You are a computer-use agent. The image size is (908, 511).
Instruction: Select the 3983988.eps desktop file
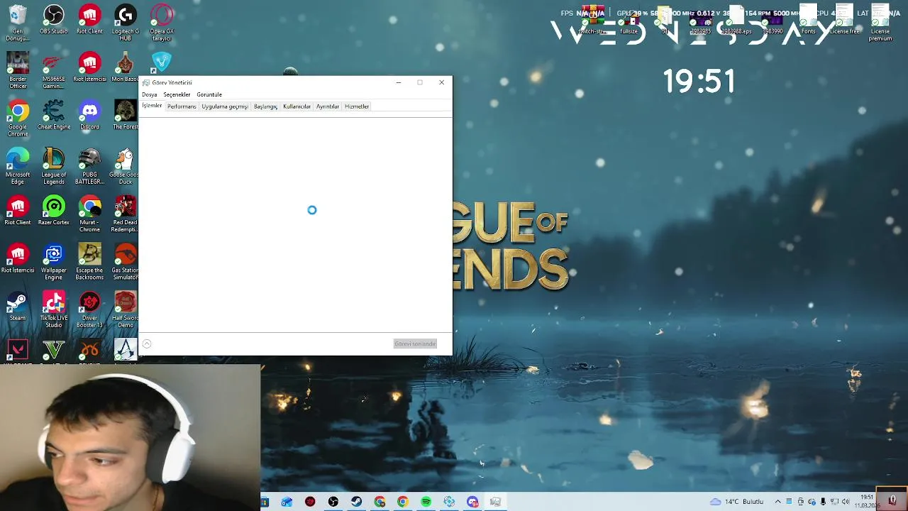[x=736, y=20]
